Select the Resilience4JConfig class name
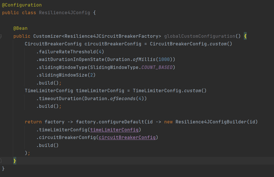 pos(65,13)
